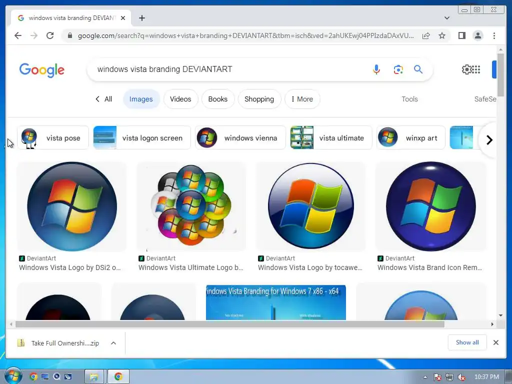The image size is (512, 384).
Task: Show all downloads
Action: click(467, 342)
